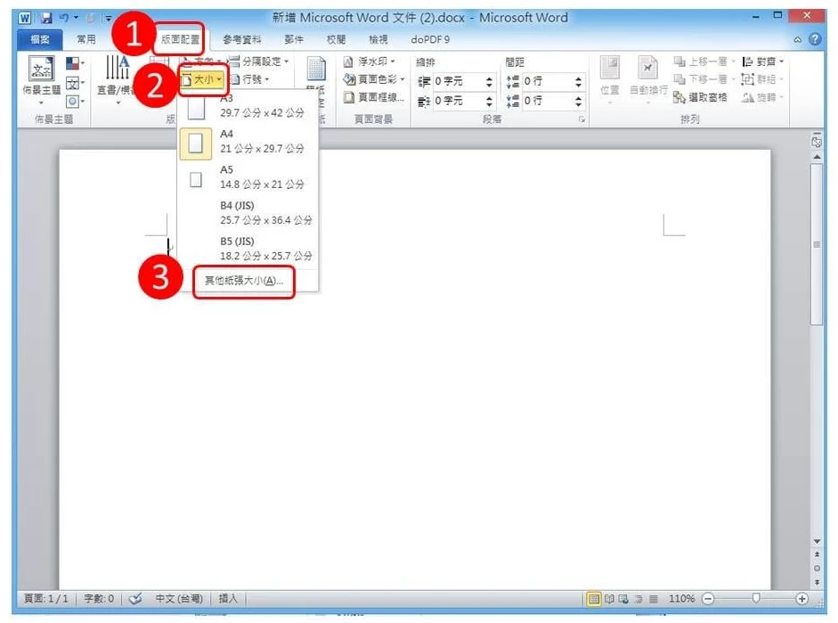The width and height of the screenshot is (838, 623).
Task: Click the proofing check icon in status bar
Action: pyautogui.click(x=136, y=599)
